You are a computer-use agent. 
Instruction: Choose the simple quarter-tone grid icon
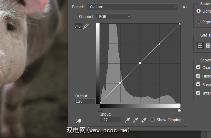(200, 46)
